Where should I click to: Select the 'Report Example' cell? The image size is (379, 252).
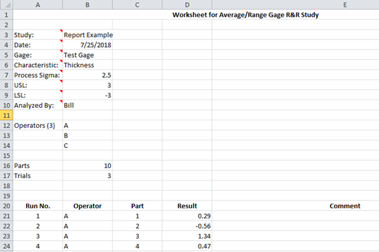pyautogui.click(x=87, y=35)
